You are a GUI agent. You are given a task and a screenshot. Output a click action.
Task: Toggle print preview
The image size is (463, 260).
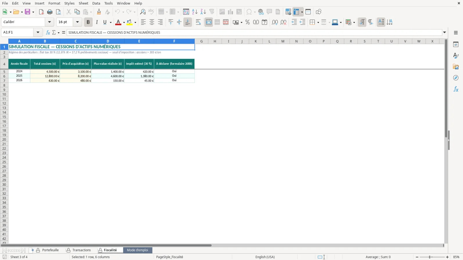pyautogui.click(x=58, y=12)
